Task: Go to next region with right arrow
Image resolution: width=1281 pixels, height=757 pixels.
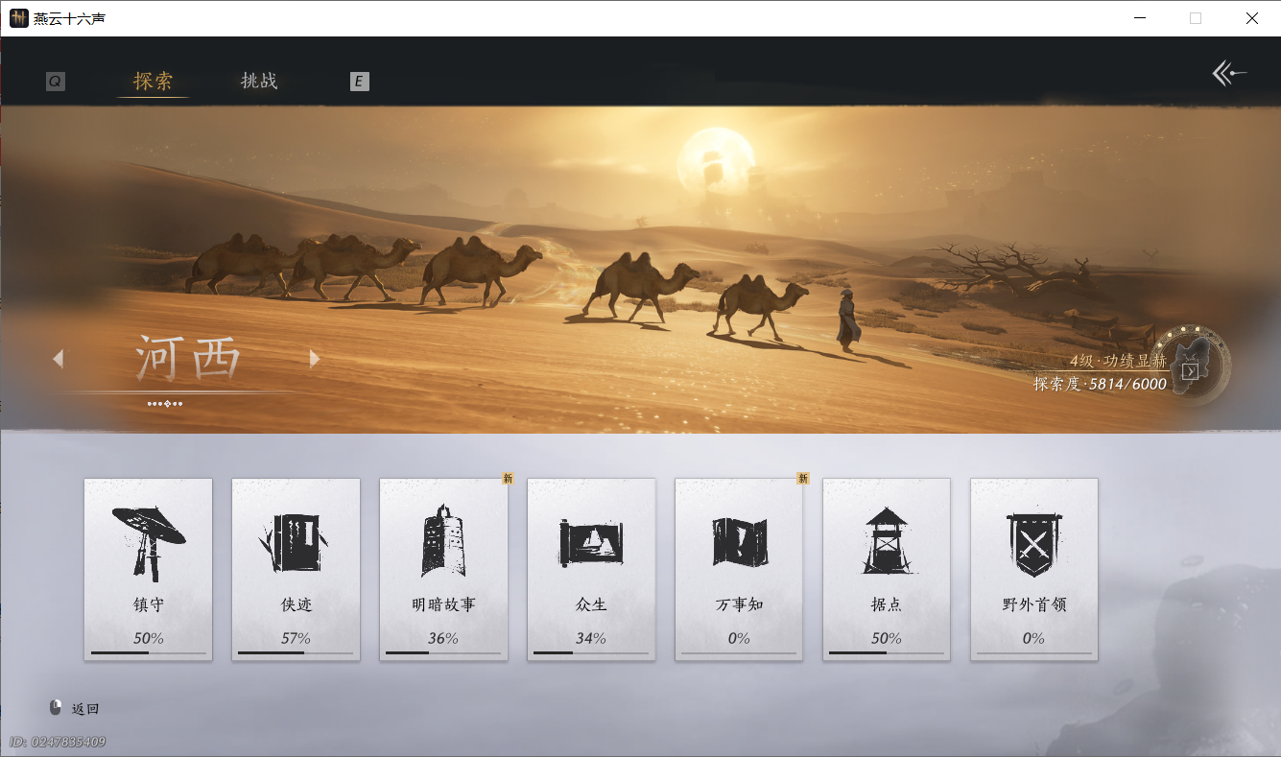Action: click(314, 359)
